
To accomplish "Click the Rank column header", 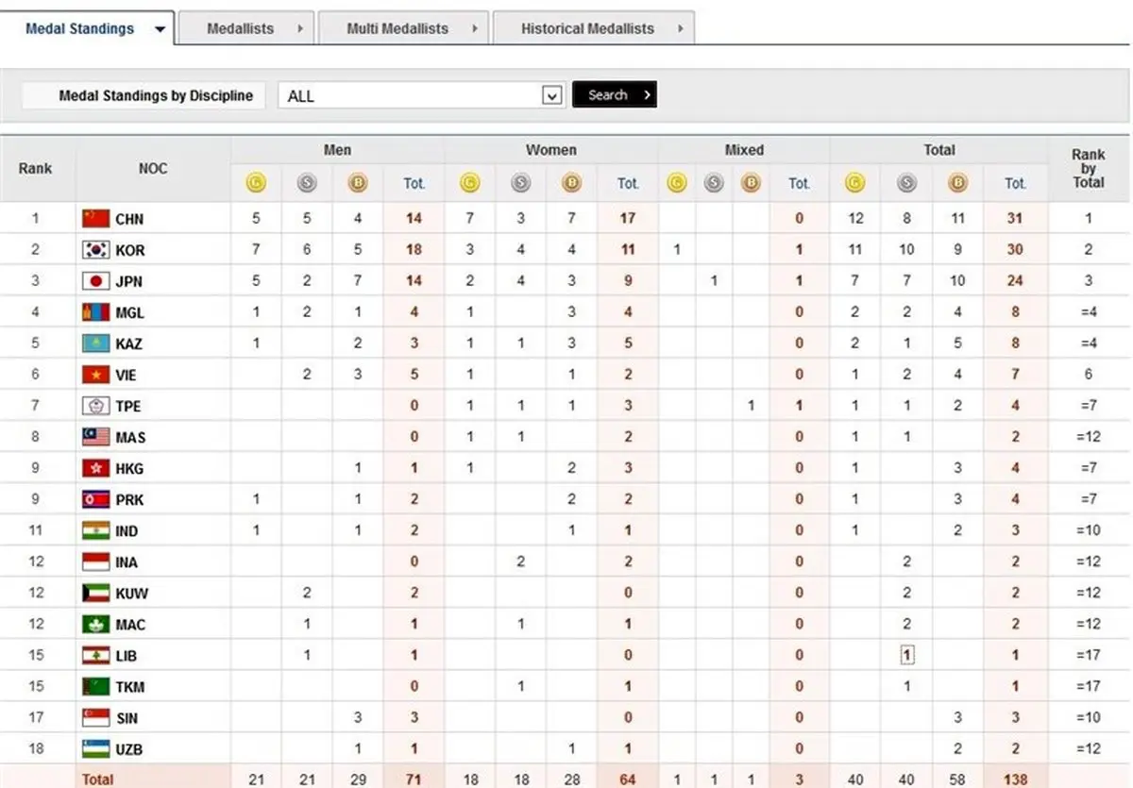I will pos(35,168).
